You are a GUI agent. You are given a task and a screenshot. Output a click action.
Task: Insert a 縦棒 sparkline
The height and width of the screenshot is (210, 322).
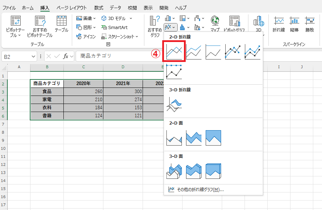click(x=294, y=24)
